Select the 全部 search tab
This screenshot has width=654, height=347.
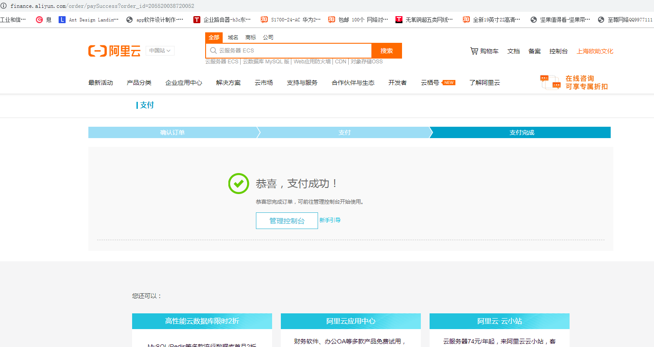coord(214,38)
